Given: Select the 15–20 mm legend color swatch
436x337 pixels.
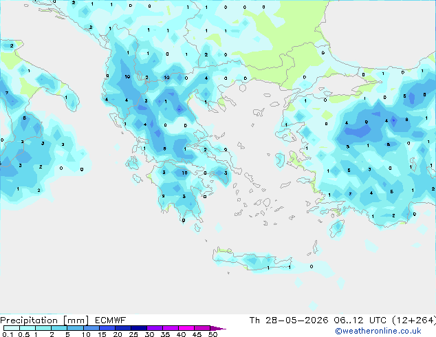Looking at the screenshot, I should pos(107,328).
